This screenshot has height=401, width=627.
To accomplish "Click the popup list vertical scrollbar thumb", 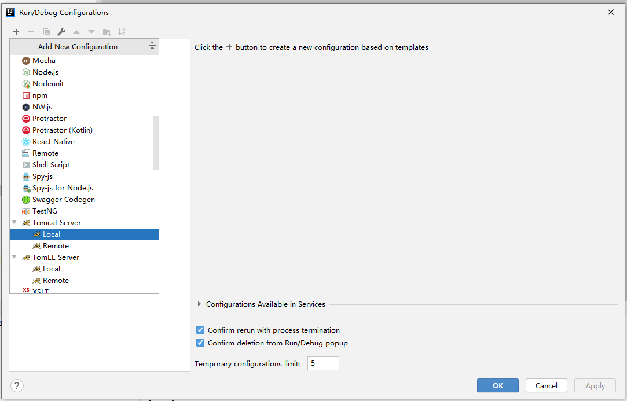I will pyautogui.click(x=156, y=143).
